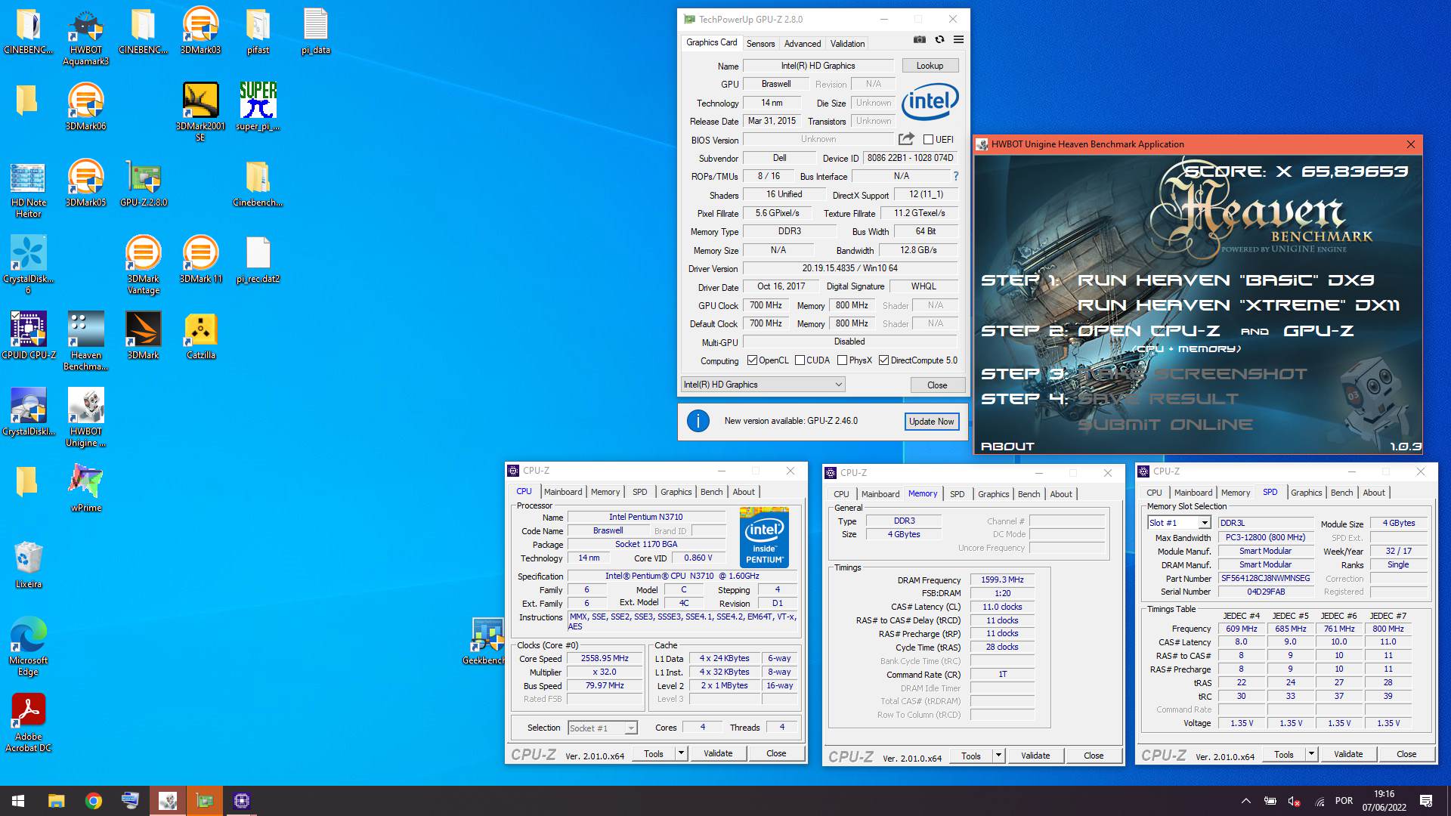Open the HWBOT Aquamark3 desktop shortcut
The image size is (1451, 816).
(x=85, y=36)
